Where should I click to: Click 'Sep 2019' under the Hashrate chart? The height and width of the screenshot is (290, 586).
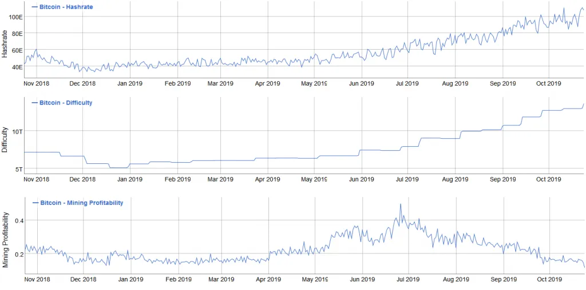[502, 84]
